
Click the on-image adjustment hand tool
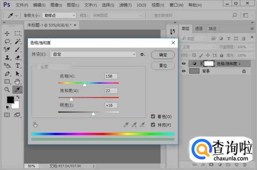pos(35,125)
